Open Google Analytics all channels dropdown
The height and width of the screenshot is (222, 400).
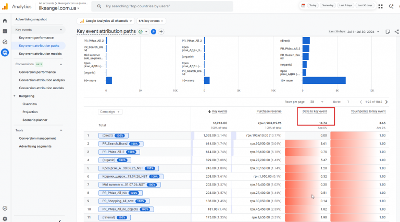coord(106,21)
